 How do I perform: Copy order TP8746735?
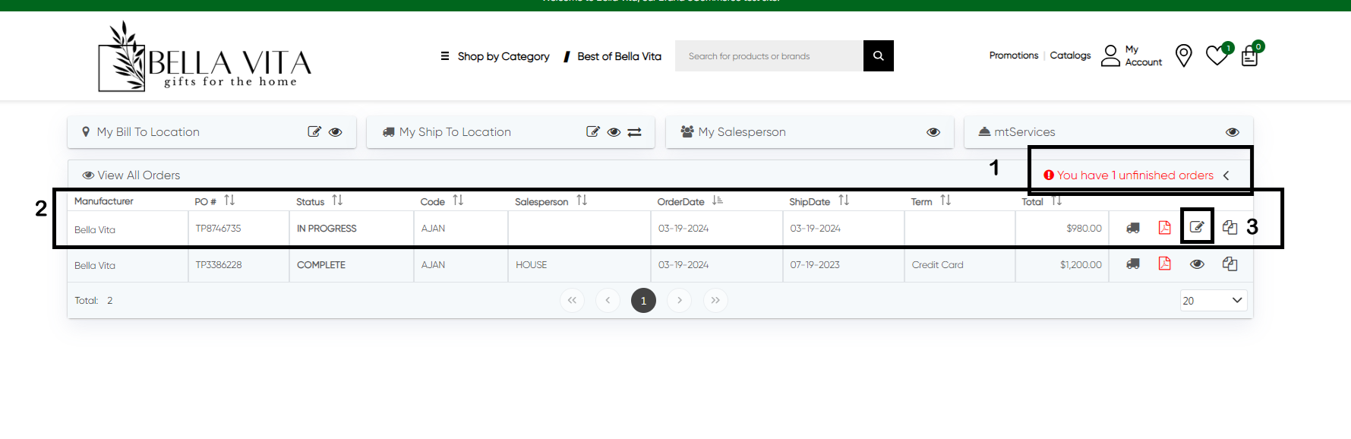[x=1230, y=227]
